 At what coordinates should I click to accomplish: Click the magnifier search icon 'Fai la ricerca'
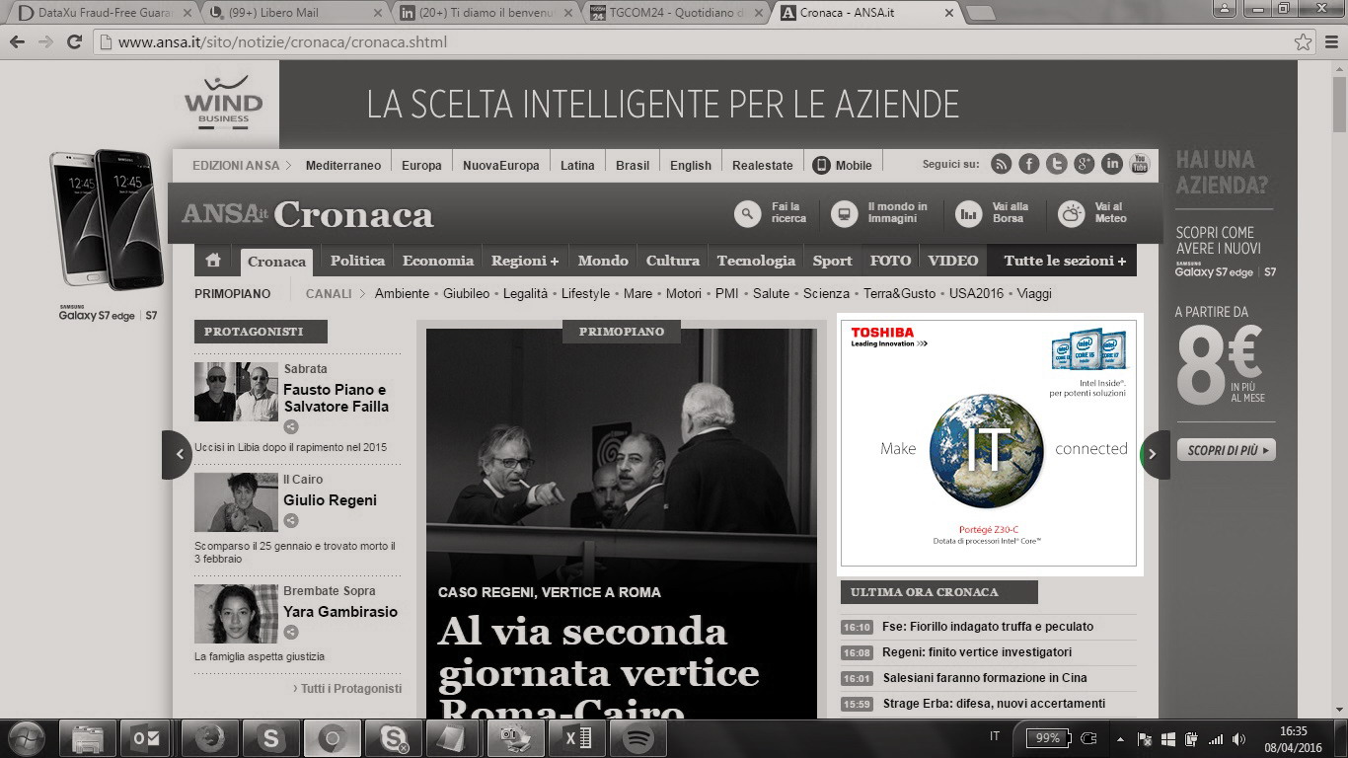[748, 213]
